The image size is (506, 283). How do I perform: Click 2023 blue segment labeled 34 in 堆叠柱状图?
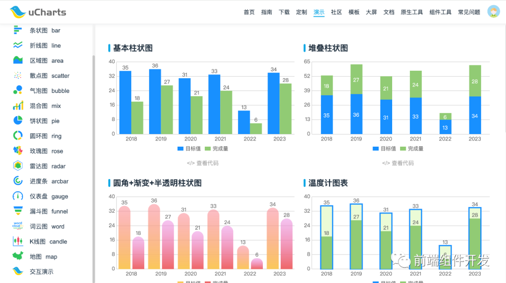[x=475, y=115]
